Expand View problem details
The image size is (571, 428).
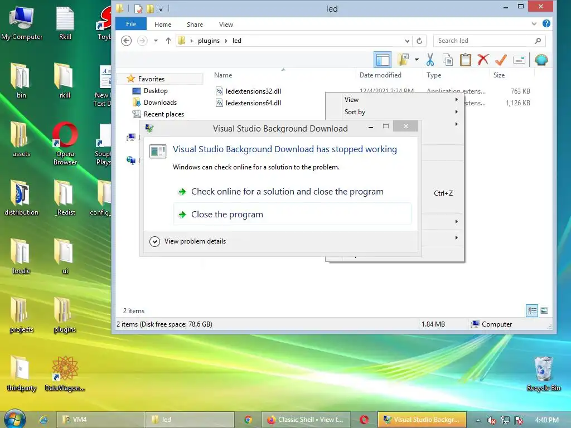tap(188, 241)
